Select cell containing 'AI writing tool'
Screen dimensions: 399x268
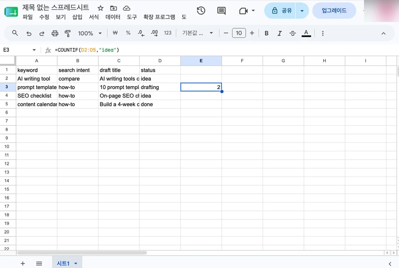37,79
